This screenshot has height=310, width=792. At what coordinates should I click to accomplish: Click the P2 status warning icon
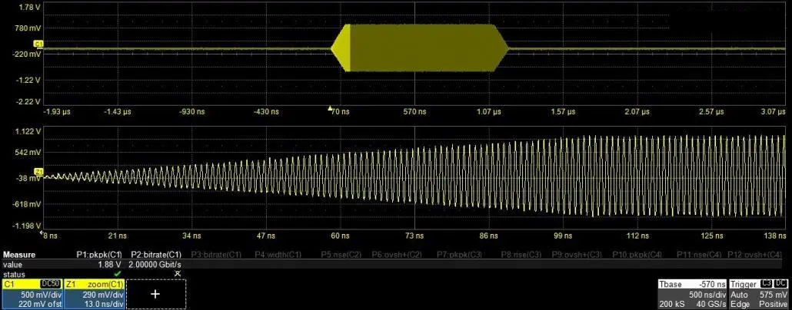click(178, 273)
